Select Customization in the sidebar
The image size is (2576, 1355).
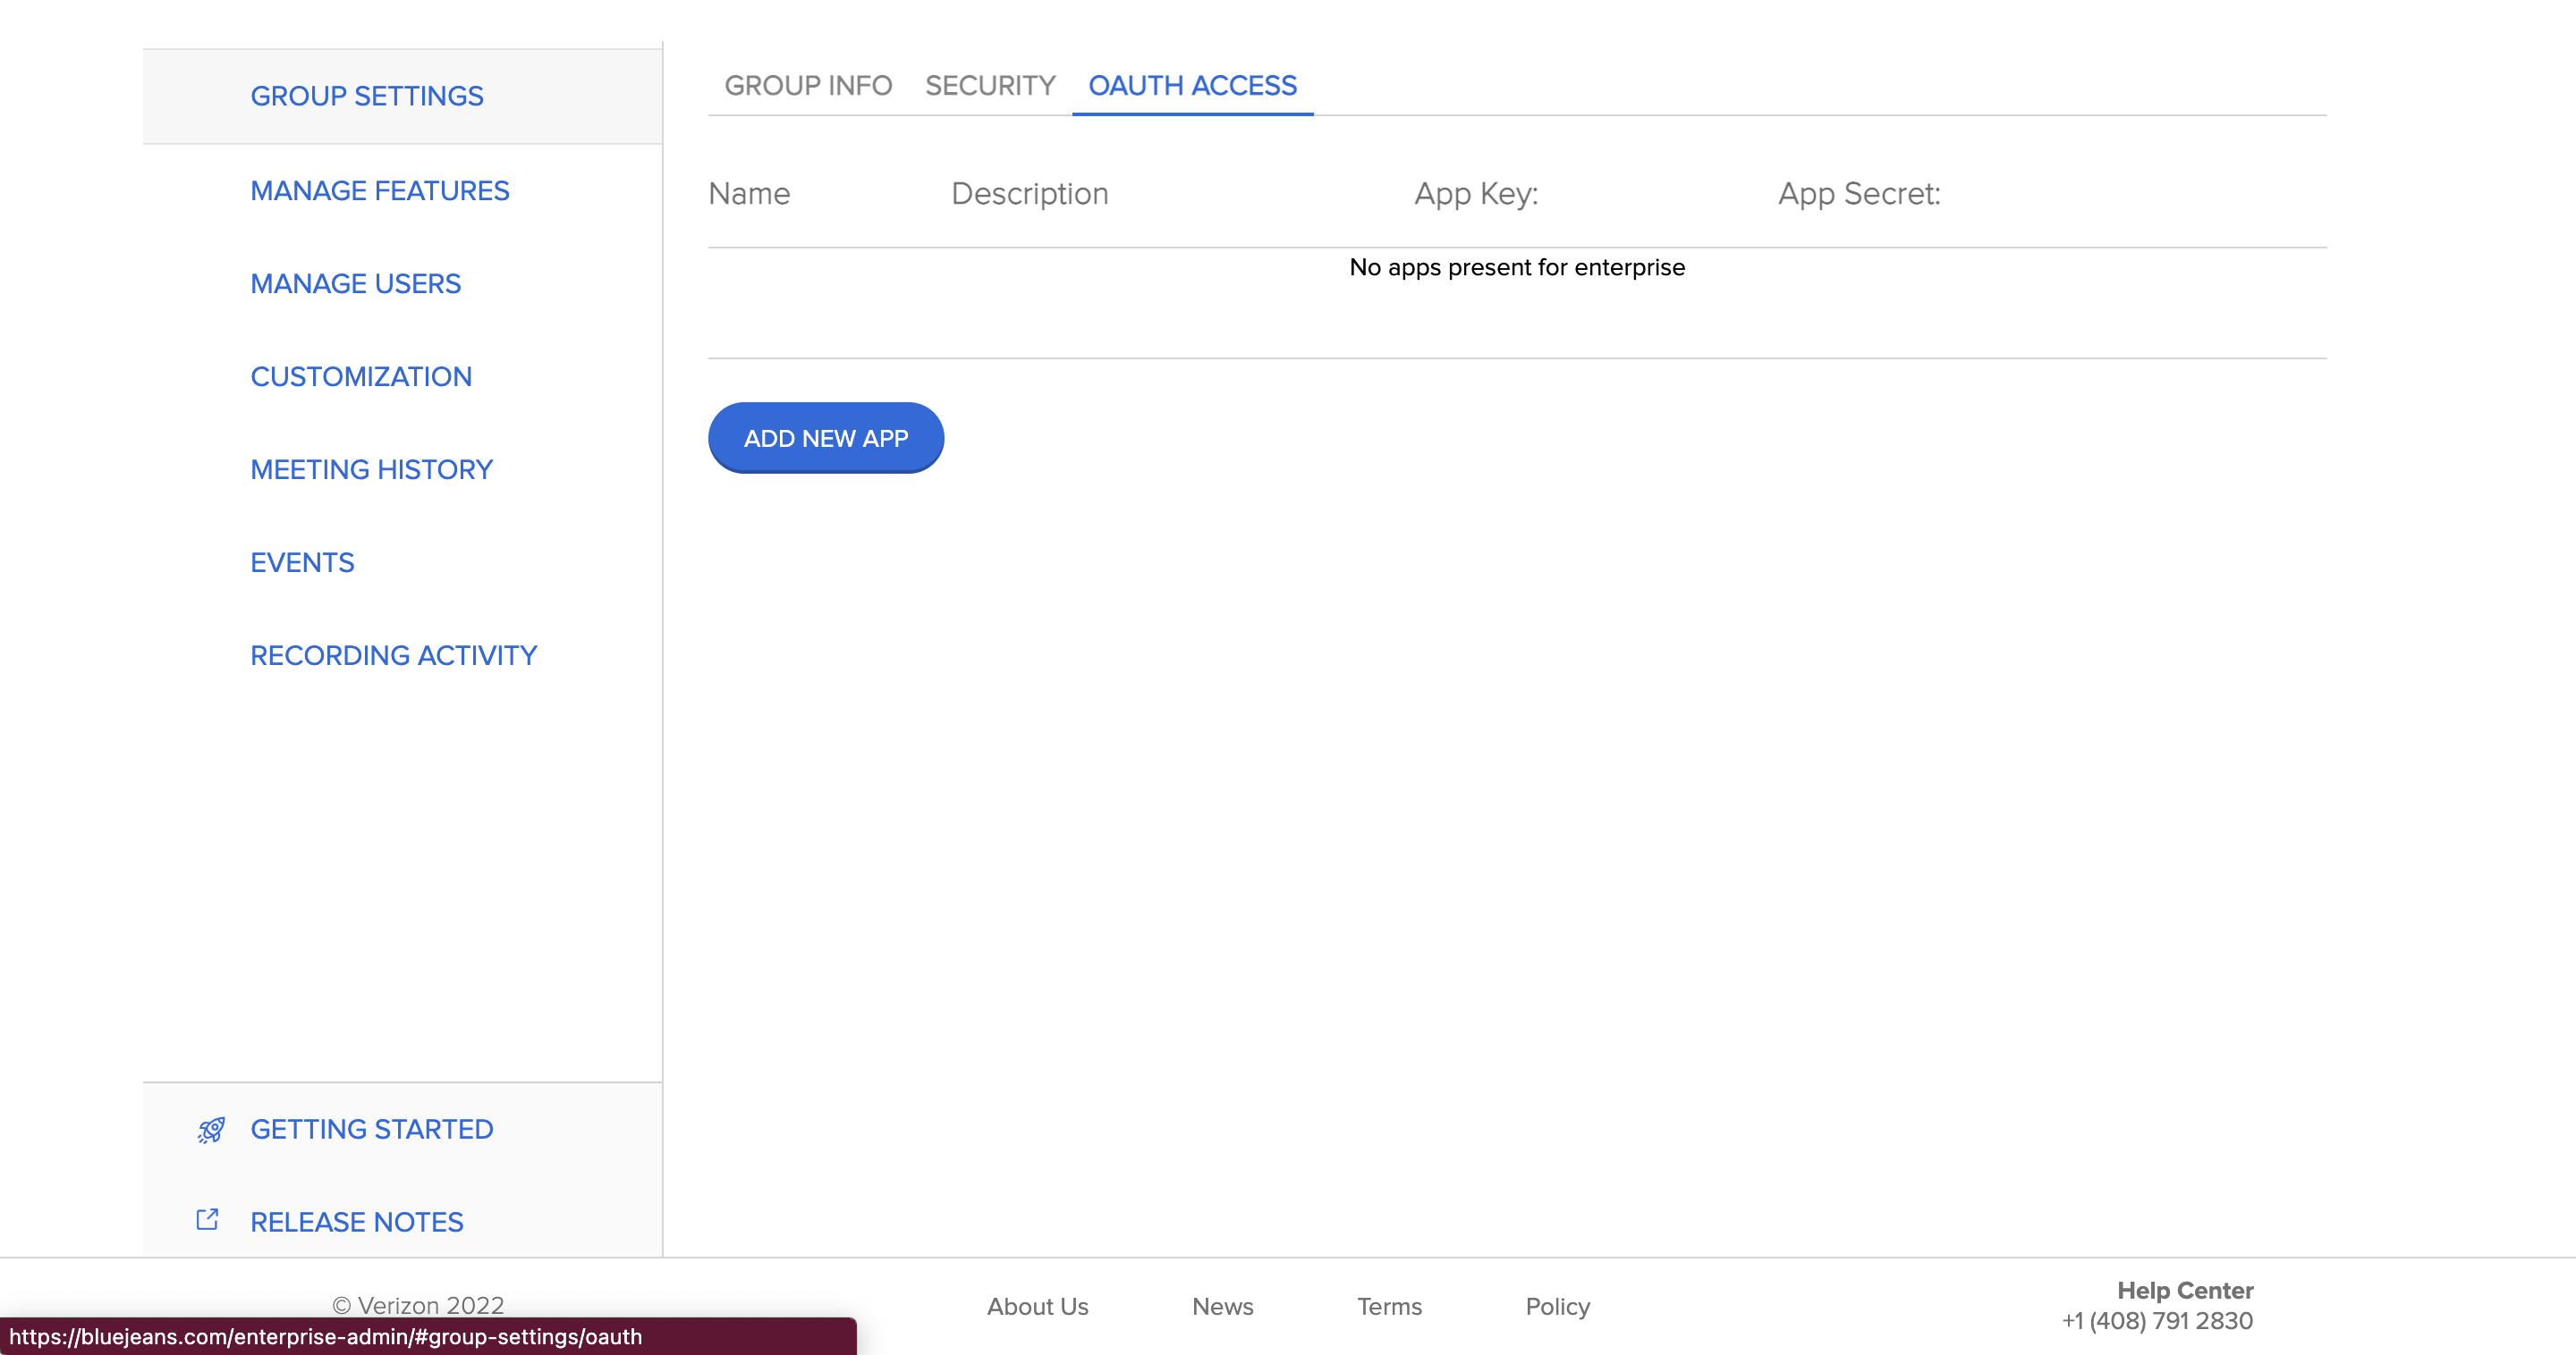(360, 376)
